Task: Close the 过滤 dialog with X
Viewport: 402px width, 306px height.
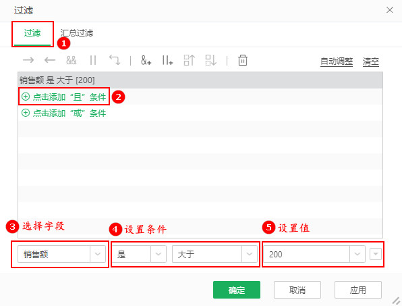Action: [390, 10]
